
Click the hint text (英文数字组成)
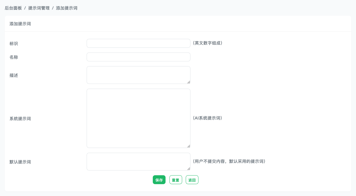[x=208, y=43]
